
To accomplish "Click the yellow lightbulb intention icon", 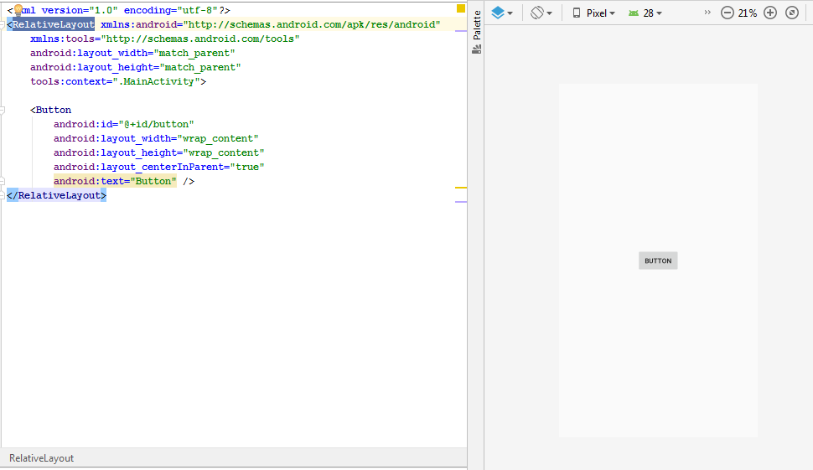I will (18, 9).
